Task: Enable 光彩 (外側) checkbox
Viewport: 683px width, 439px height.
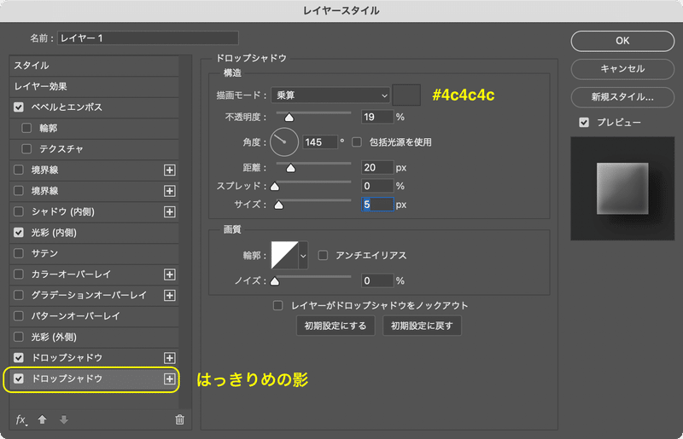Action: pyautogui.click(x=19, y=337)
